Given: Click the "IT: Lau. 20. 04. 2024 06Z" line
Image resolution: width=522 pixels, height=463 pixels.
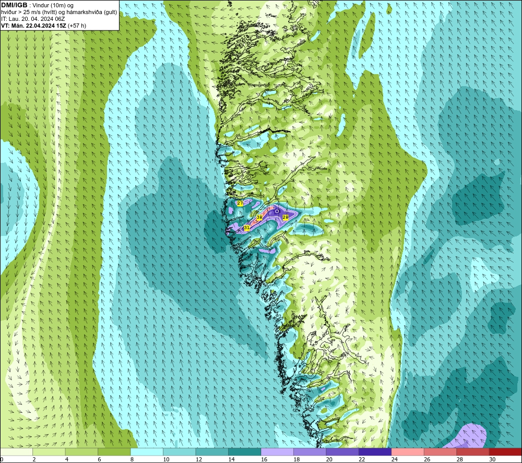Looking at the screenshot, I should pos(33,19).
